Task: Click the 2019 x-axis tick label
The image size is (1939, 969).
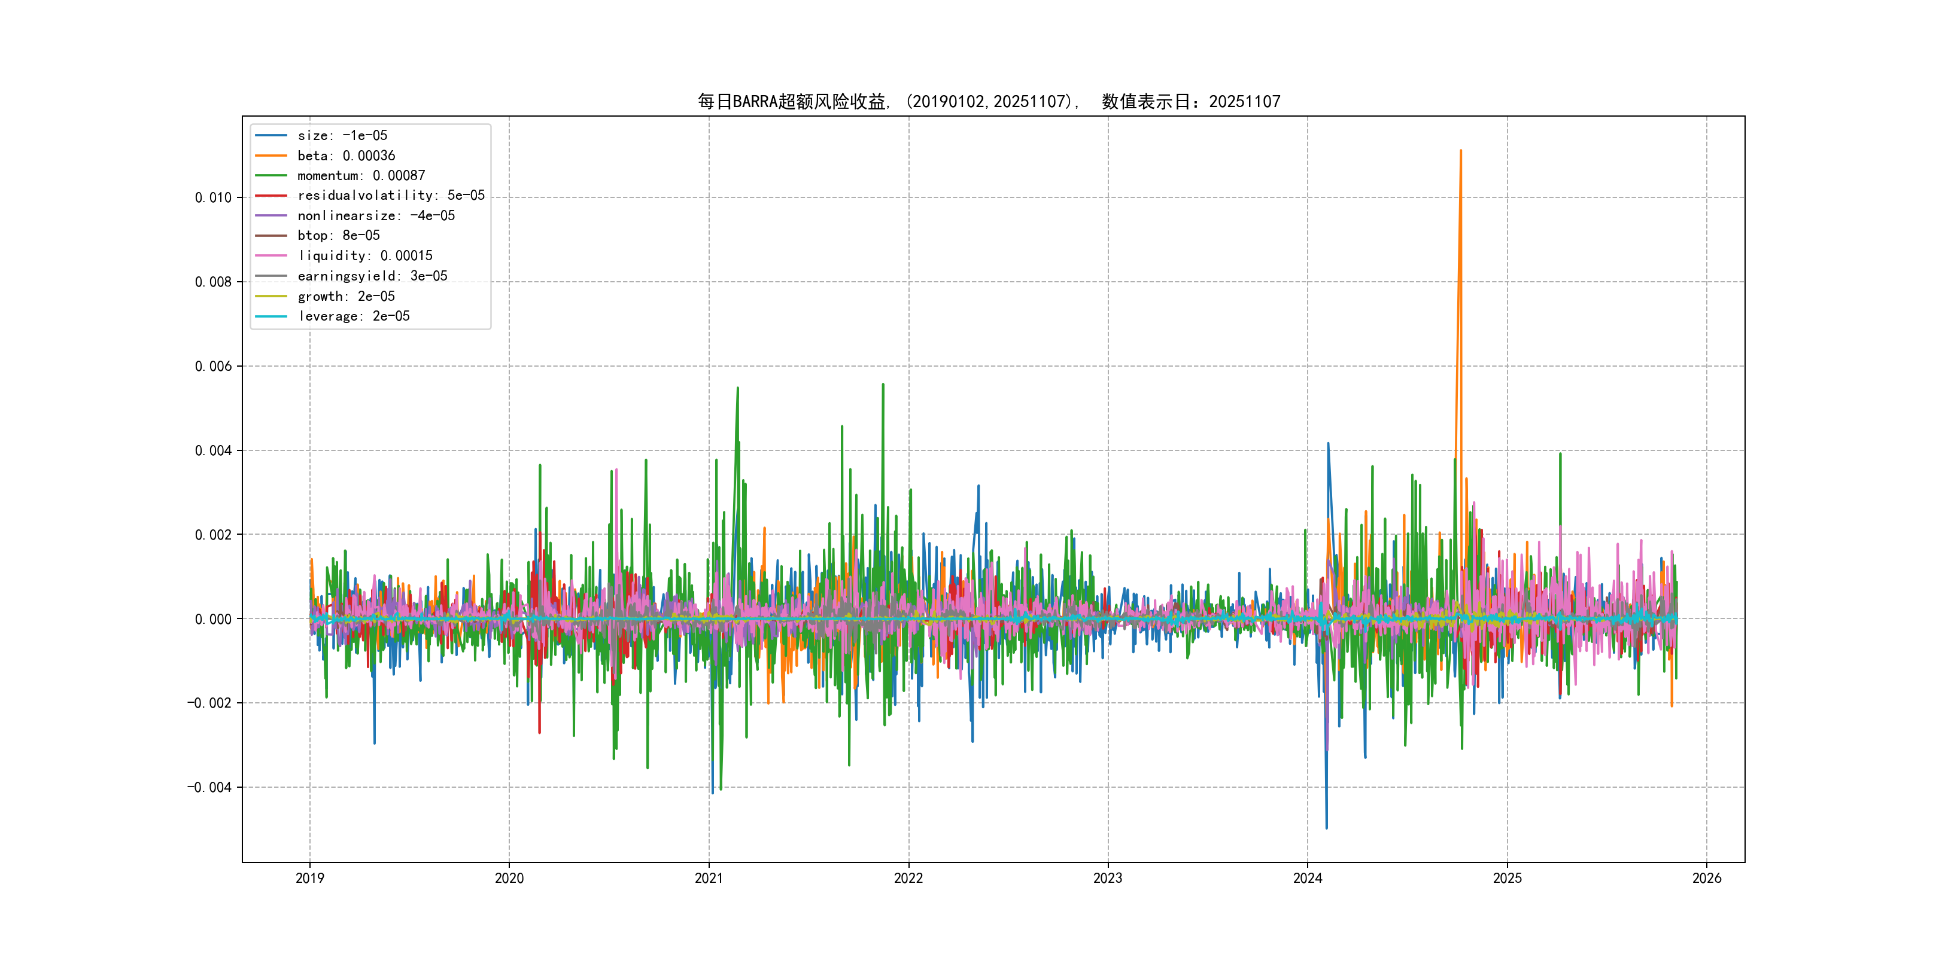Action: 309,878
